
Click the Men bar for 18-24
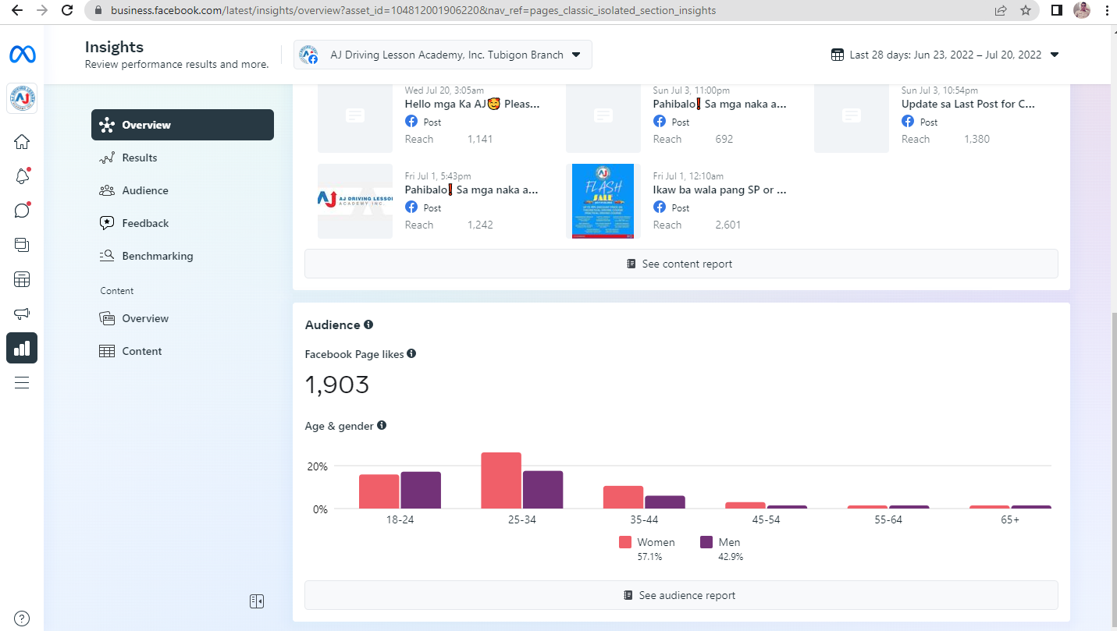click(x=421, y=490)
